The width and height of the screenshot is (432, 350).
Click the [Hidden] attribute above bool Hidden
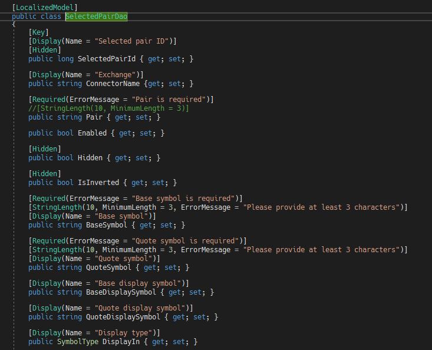45,149
